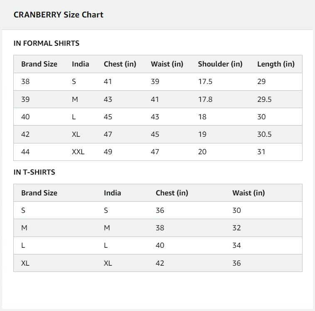Select the 29.5 length value

(x=264, y=99)
